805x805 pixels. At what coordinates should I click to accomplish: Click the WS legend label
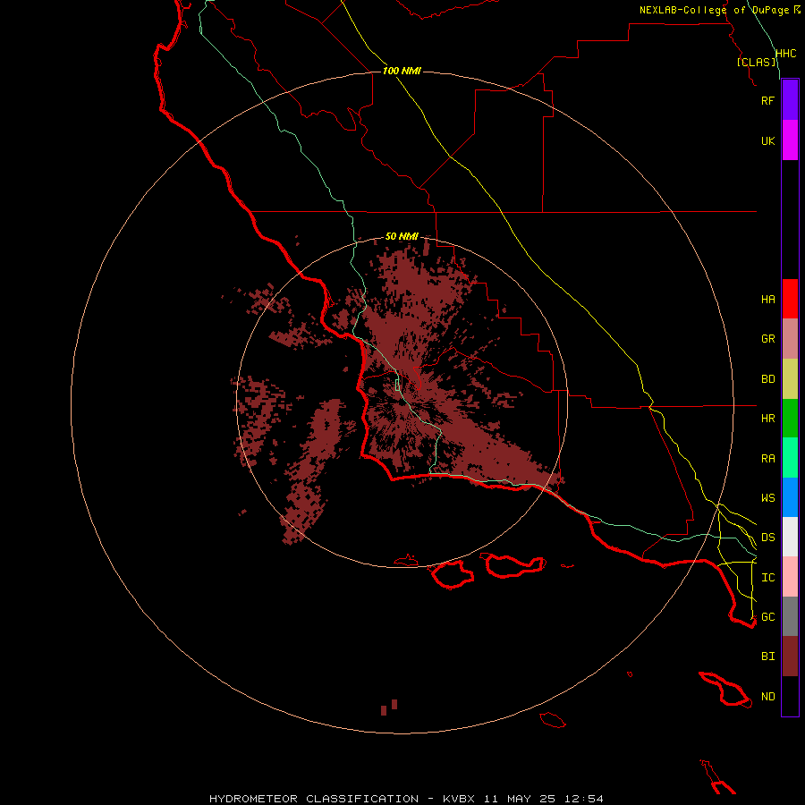tap(767, 498)
